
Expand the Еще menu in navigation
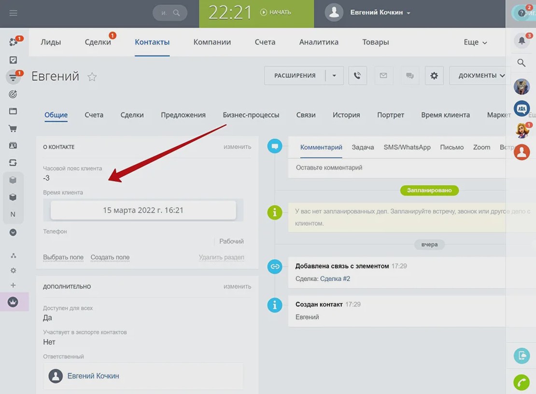(x=475, y=42)
